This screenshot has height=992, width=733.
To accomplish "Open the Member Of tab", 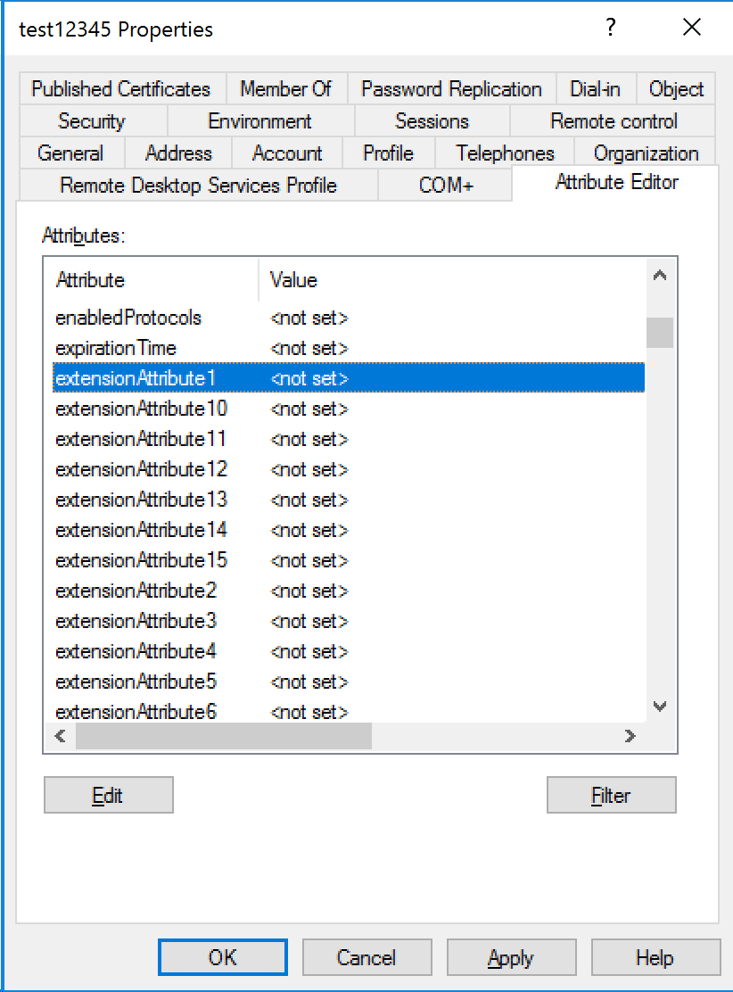I will 287,88.
